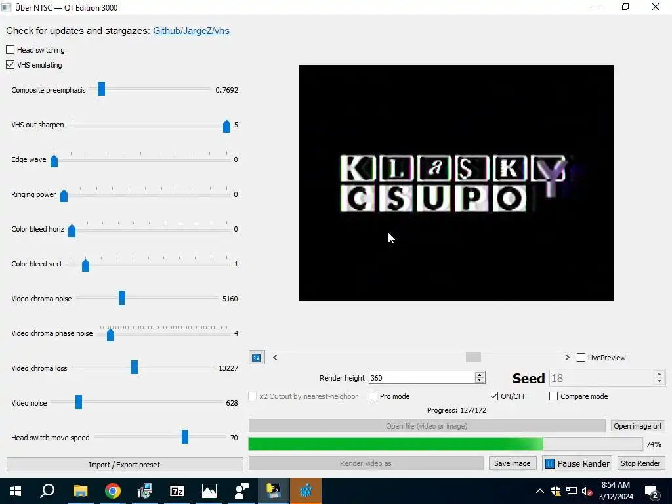Screen dimensions: 672x504
Task: Click Ringing power slider handle
Action: [x=64, y=196]
